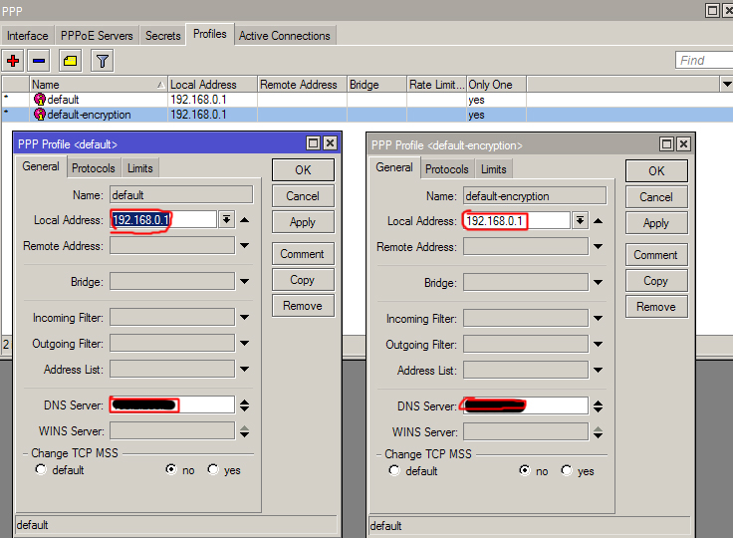Viewport: 733px width, 538px height.
Task: Click the funnel filter icon
Action: click(x=102, y=61)
